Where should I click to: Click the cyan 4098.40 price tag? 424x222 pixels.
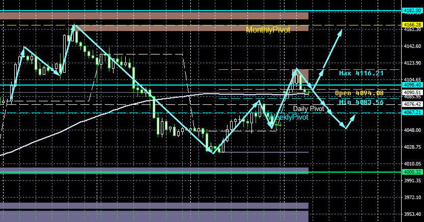click(x=412, y=85)
